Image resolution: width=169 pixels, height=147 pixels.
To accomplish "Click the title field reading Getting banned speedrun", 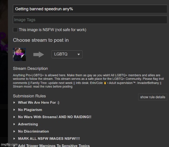I will 90,9.
